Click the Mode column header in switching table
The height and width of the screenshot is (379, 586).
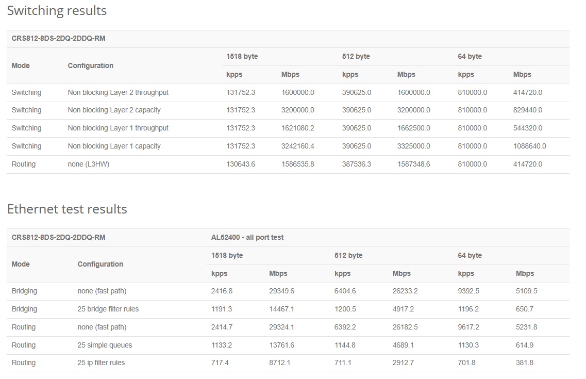[x=21, y=65]
